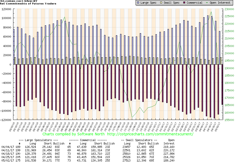Open the cotpricecharts.com commitmentscurrent URL
Screen dimensions: 236x162
click(150, 134)
